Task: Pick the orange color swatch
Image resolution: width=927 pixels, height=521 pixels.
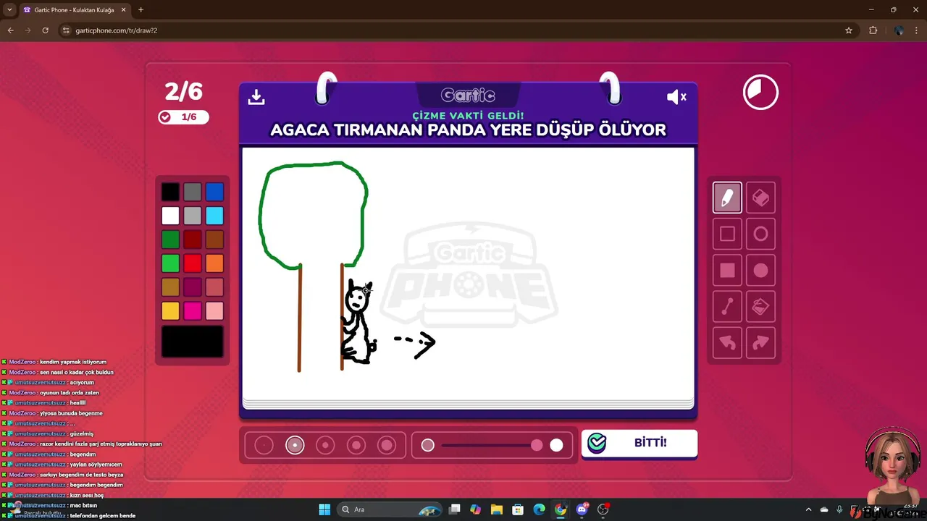Action: point(214,263)
